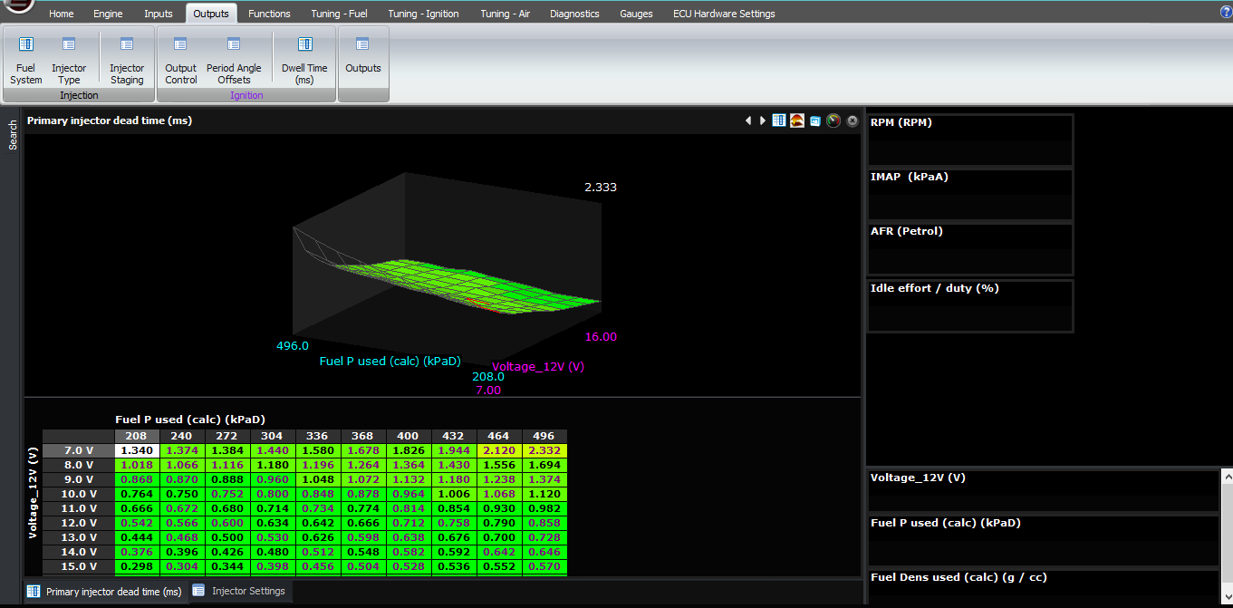Click the AFR (Petrol) gauge box
The width and height of the screenshot is (1233, 608).
pyautogui.click(x=970, y=248)
